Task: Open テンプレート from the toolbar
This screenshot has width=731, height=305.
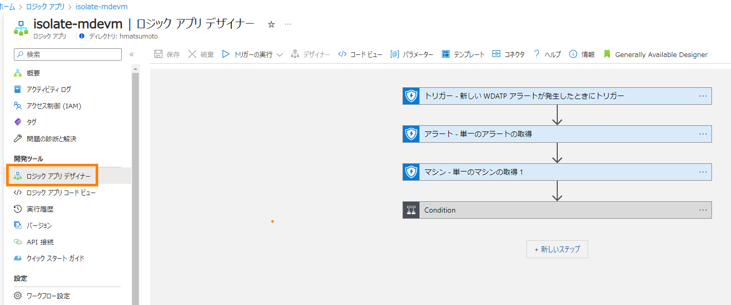Action: (x=463, y=54)
